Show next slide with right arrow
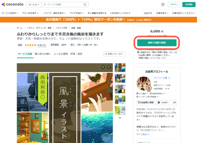Image resolution: width=197 pixels, height=143 pixels. (109, 67)
